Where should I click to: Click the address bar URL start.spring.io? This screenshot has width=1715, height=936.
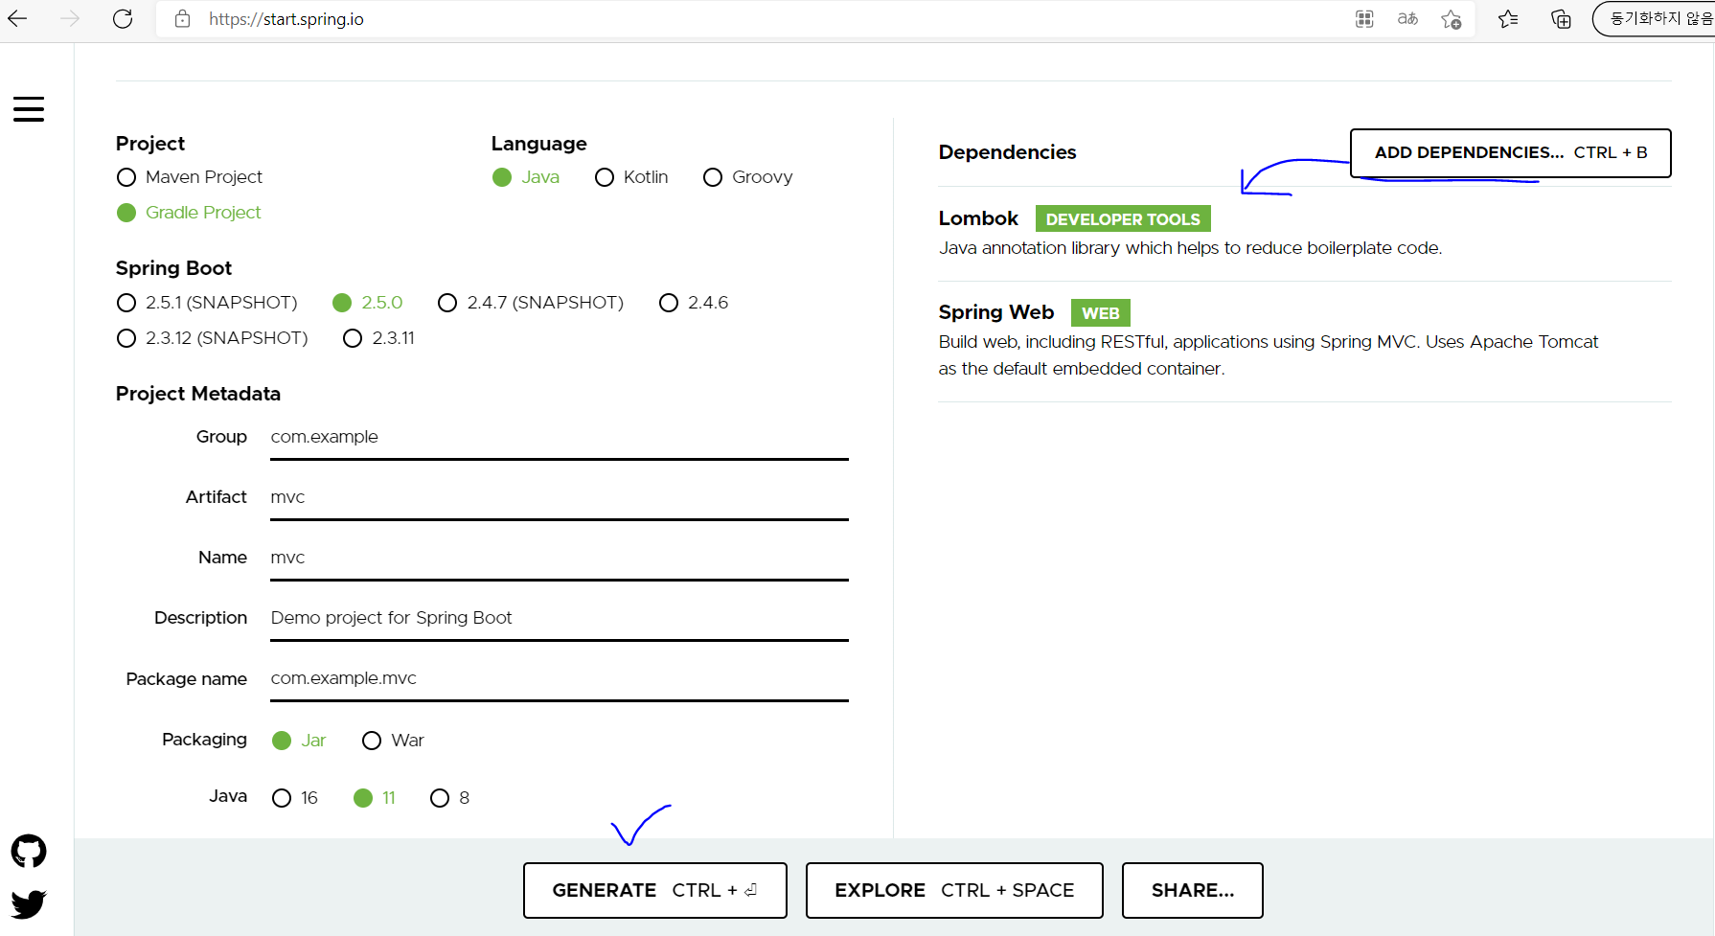286,19
